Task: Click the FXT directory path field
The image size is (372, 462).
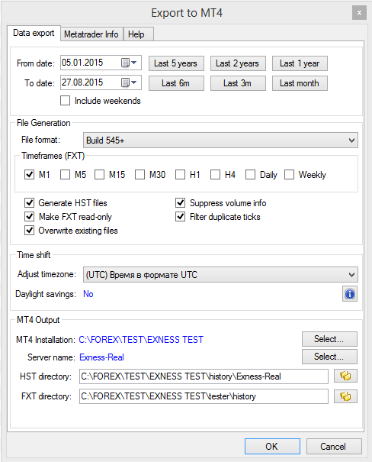Action: point(204,396)
